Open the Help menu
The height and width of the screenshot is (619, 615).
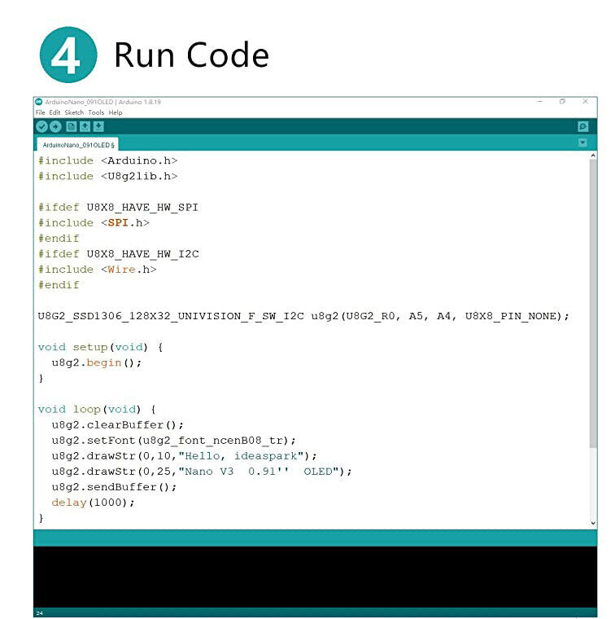click(x=116, y=112)
